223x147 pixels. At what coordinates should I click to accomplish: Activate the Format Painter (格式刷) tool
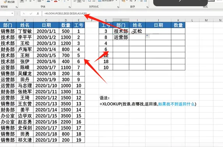(x=9, y=2)
